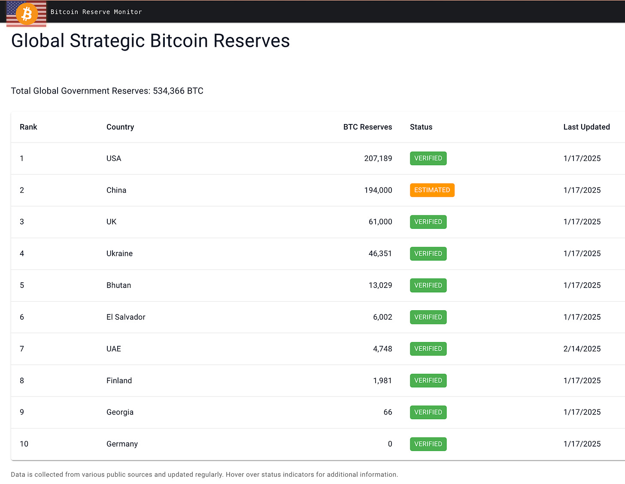Click the VERIFIED badge in Germany row

(x=428, y=444)
